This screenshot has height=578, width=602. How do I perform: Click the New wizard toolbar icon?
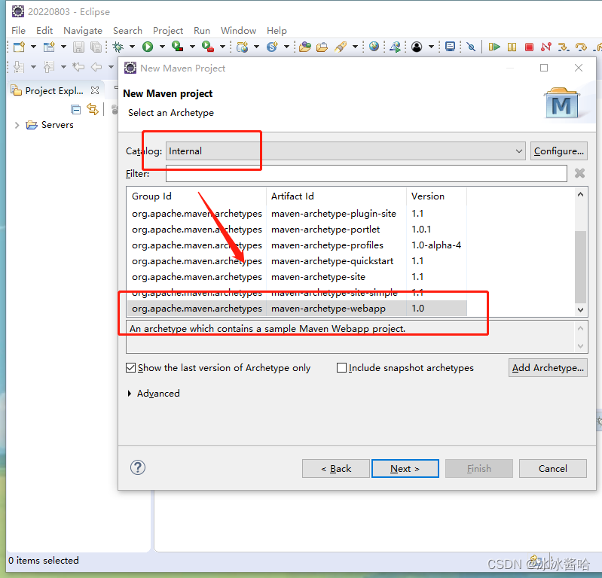(x=19, y=47)
